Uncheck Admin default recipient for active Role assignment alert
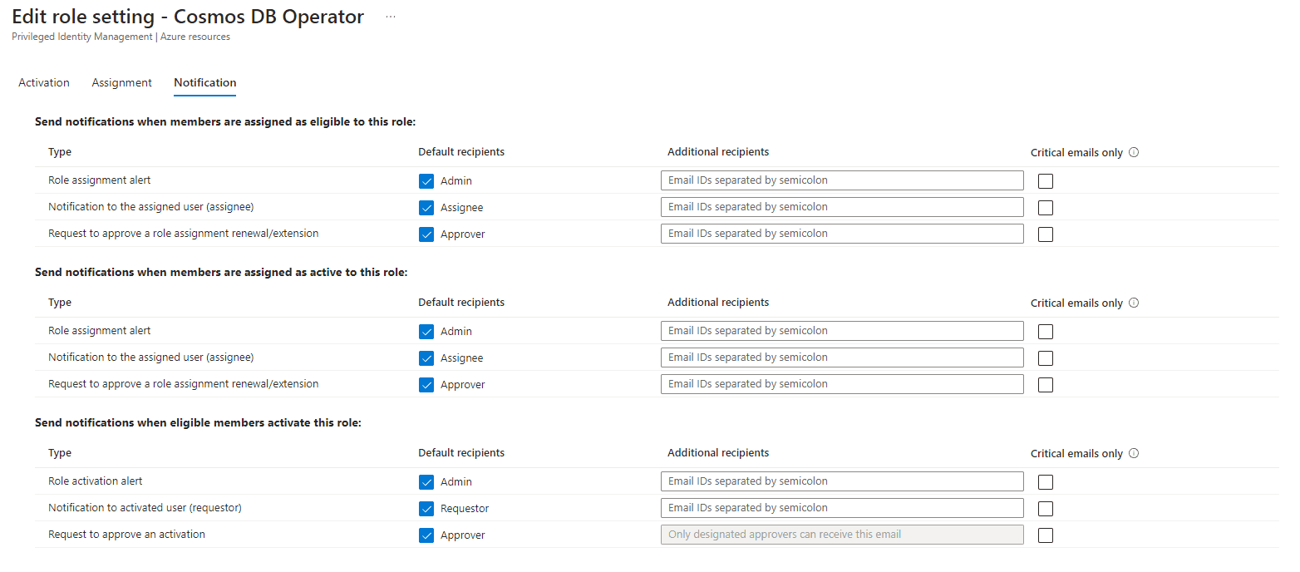The image size is (1300, 572). tap(426, 332)
